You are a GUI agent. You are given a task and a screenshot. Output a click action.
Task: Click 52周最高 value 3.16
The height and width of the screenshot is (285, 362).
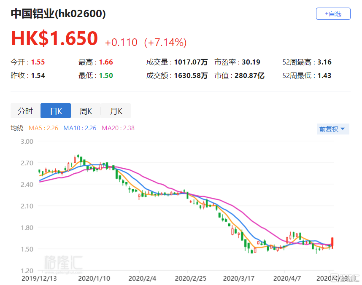coord(324,62)
